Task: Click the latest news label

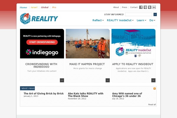Action: click(27, 88)
